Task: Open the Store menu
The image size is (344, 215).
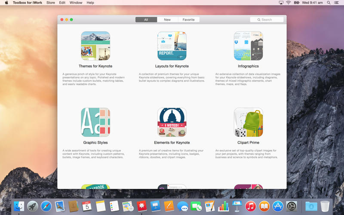Action: tap(50, 3)
